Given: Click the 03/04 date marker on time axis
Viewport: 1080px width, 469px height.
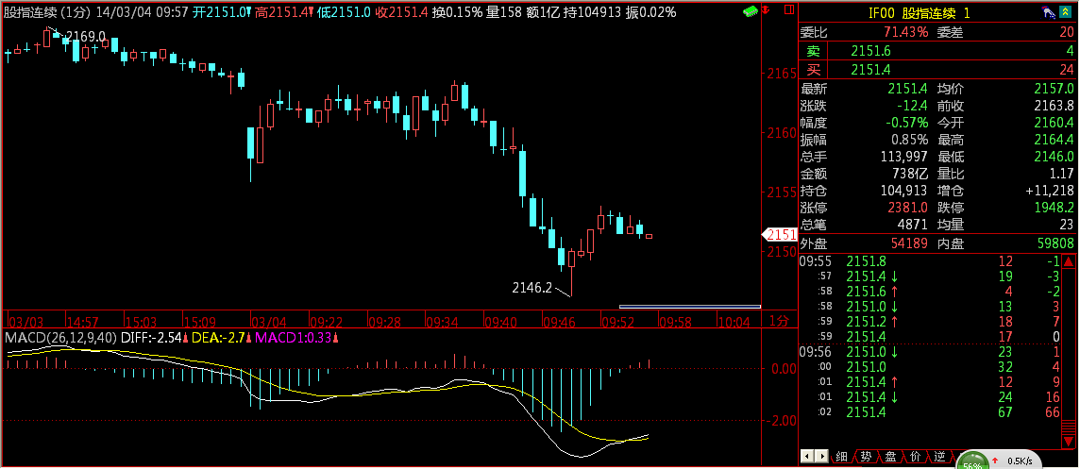Looking at the screenshot, I should pos(268,322).
